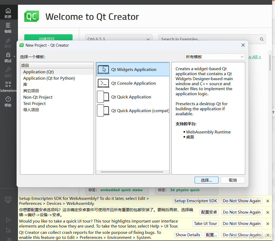This screenshot has width=275, height=241.
Task: Click Do Not Show Again for Emscripten
Action: pyautogui.click(x=242, y=201)
